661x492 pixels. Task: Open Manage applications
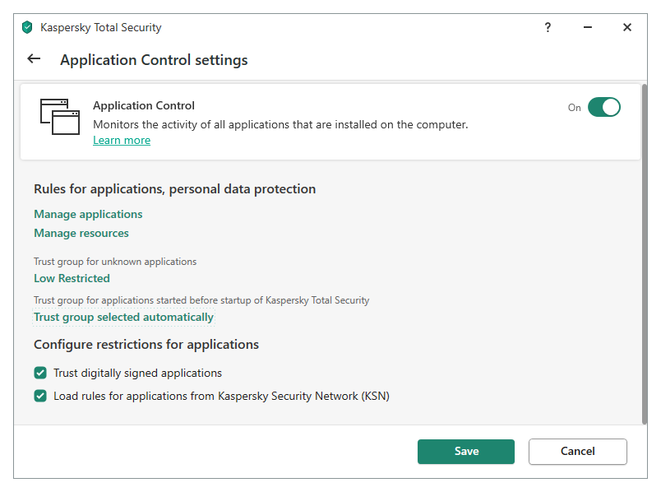(x=88, y=214)
